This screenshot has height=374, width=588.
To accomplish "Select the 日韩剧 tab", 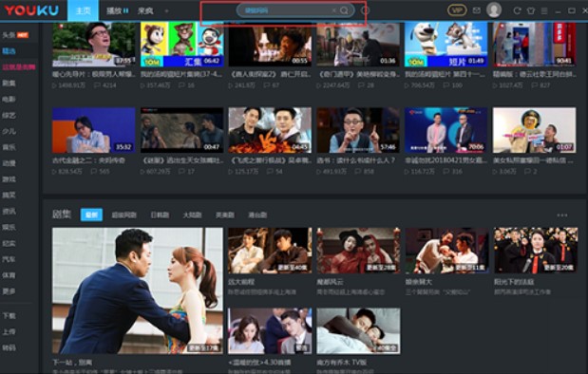I will click(x=160, y=215).
